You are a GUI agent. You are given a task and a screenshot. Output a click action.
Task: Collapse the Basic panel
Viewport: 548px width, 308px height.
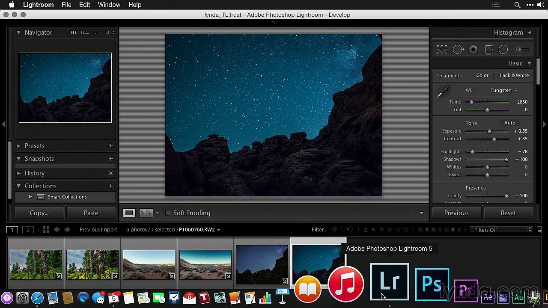530,63
